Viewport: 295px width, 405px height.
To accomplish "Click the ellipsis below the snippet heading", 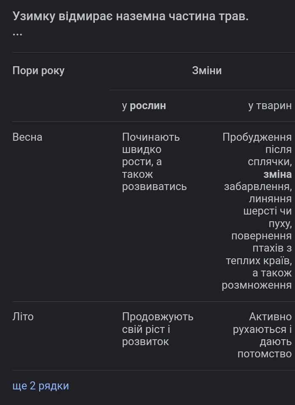I will pyautogui.click(x=17, y=34).
